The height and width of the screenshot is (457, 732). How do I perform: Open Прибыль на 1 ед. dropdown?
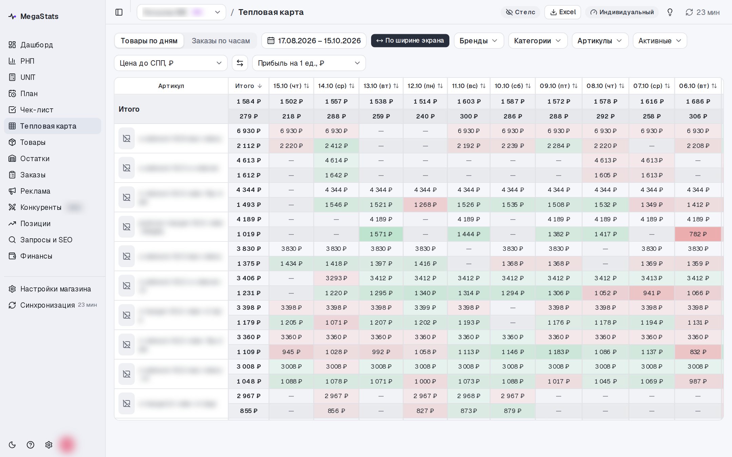(309, 63)
